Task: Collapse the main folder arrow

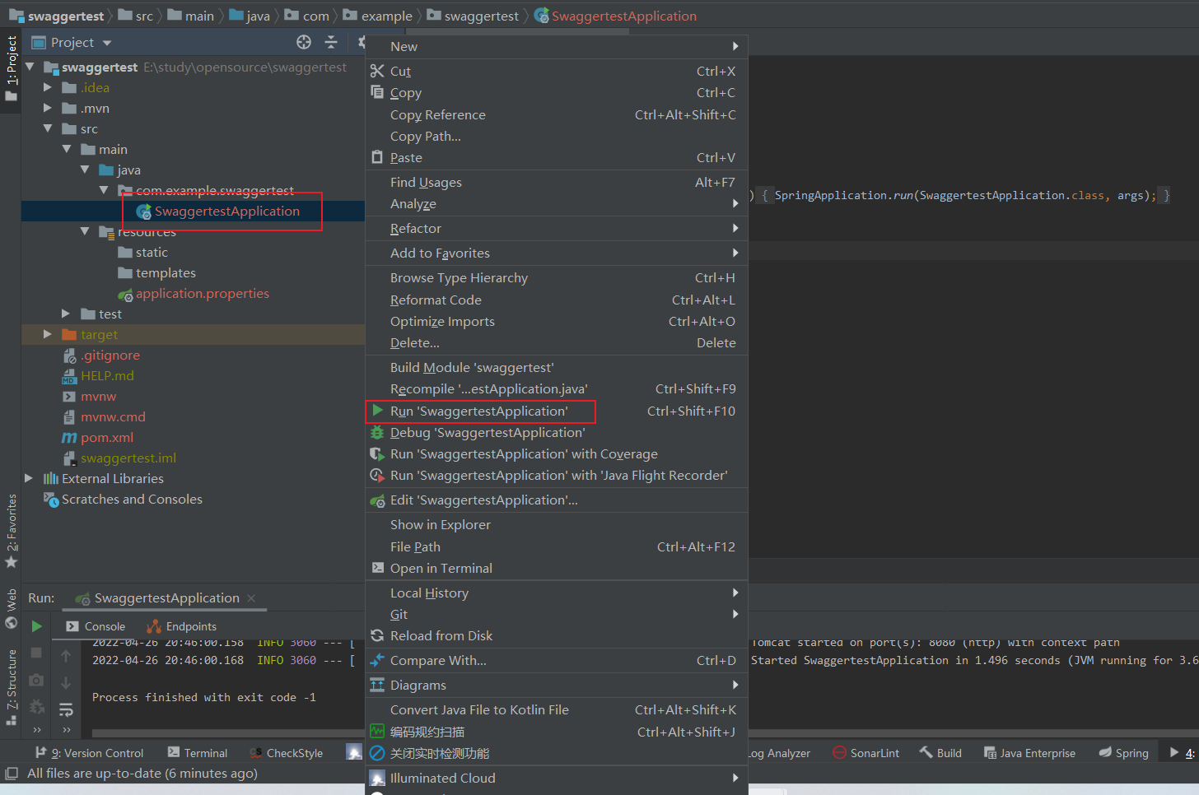Action: (x=67, y=149)
